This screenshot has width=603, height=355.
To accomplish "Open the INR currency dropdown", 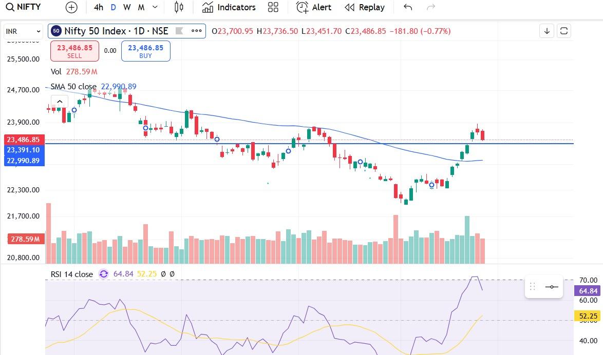I will click(x=24, y=31).
